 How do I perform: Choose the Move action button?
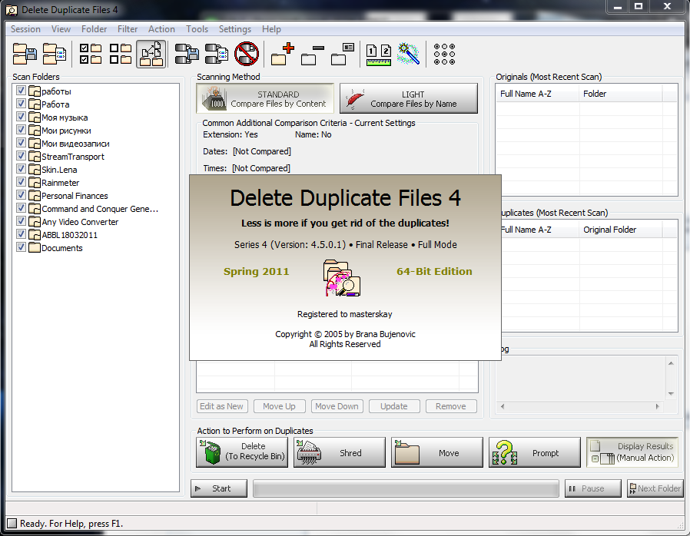tap(437, 452)
